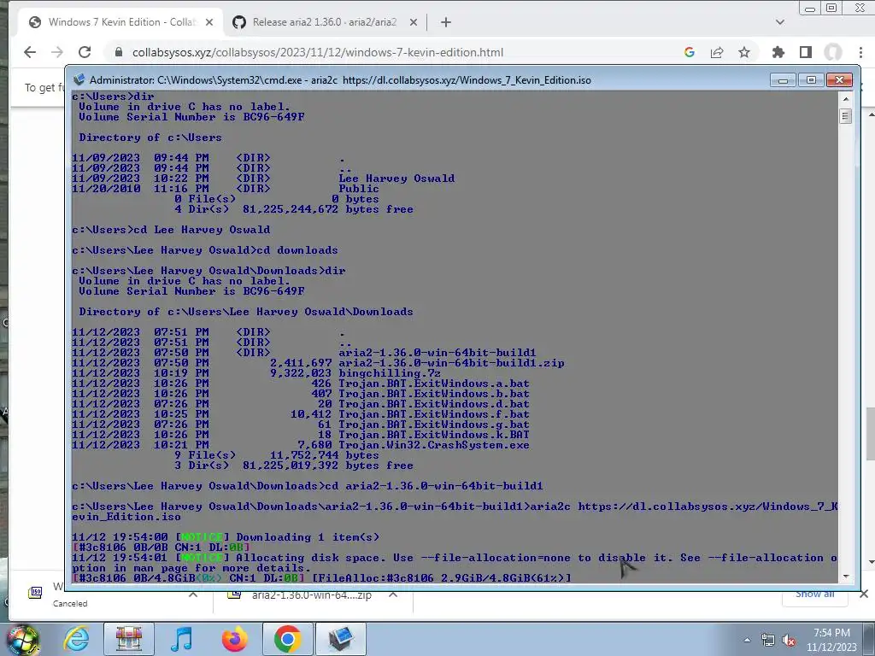Click Trojan.BAT.ExitWindows.f.bat text
This screenshot has height=656, width=875.
coord(433,414)
